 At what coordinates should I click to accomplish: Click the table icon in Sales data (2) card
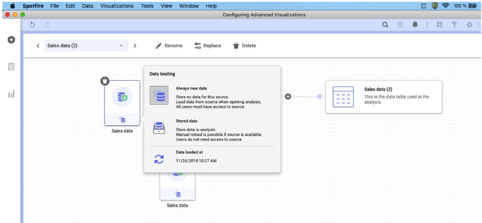pos(343,97)
